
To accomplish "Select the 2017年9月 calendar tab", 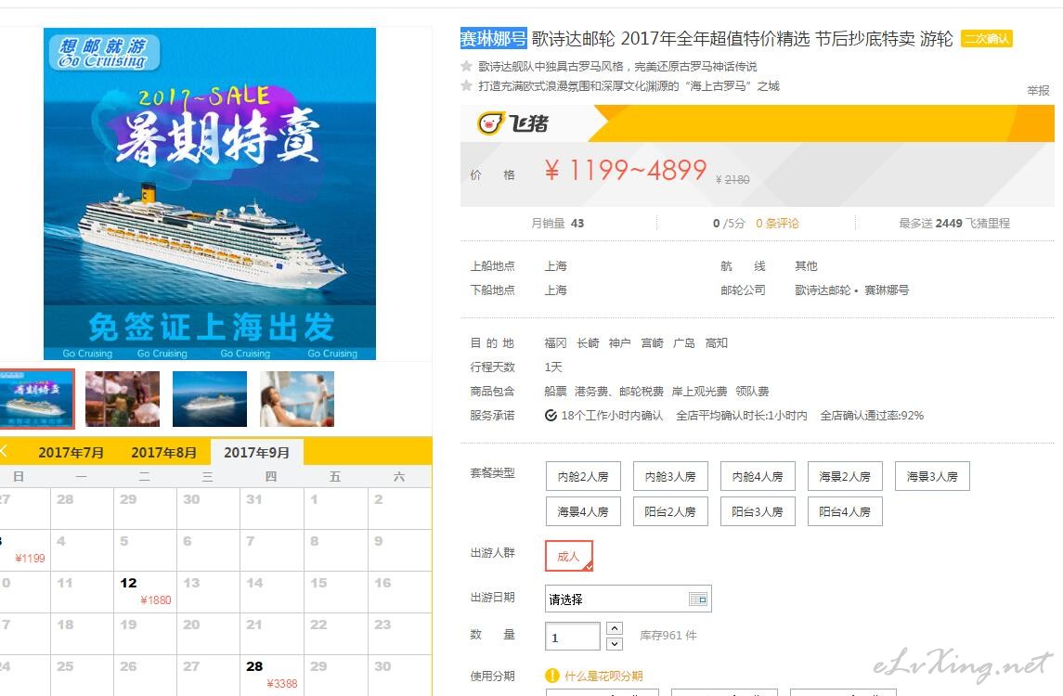I will click(257, 453).
